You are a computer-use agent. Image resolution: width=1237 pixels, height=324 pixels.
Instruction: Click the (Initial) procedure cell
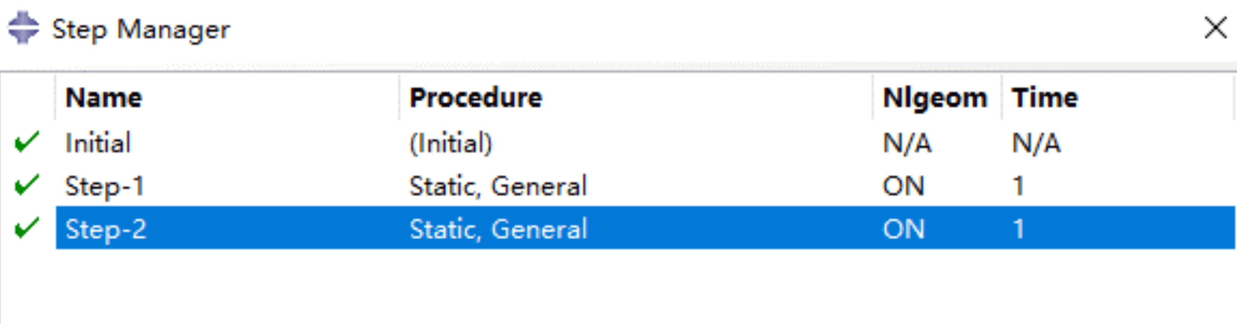451,143
